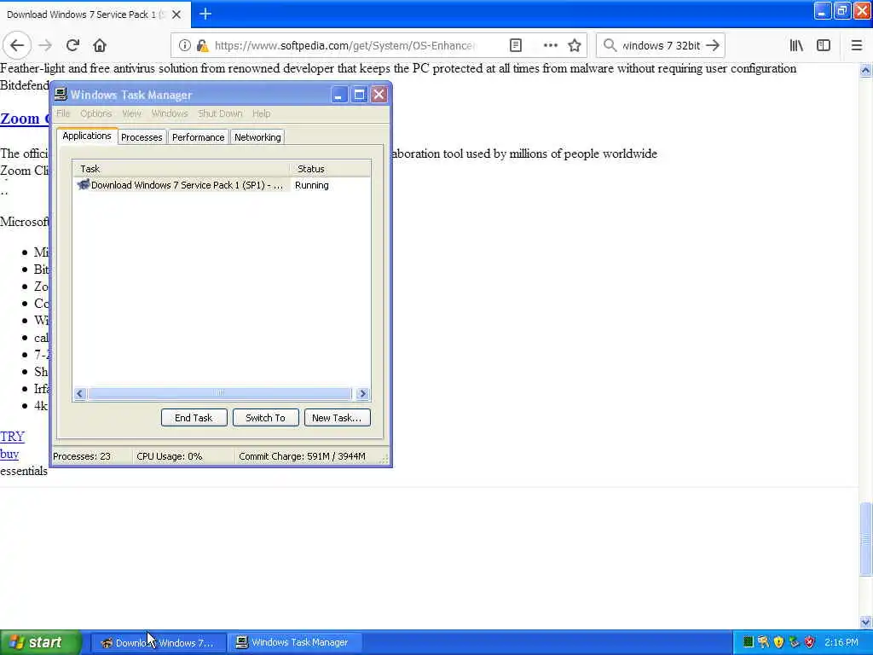873x655 pixels.
Task: Click the page scroll down arrow
Action: (x=865, y=622)
